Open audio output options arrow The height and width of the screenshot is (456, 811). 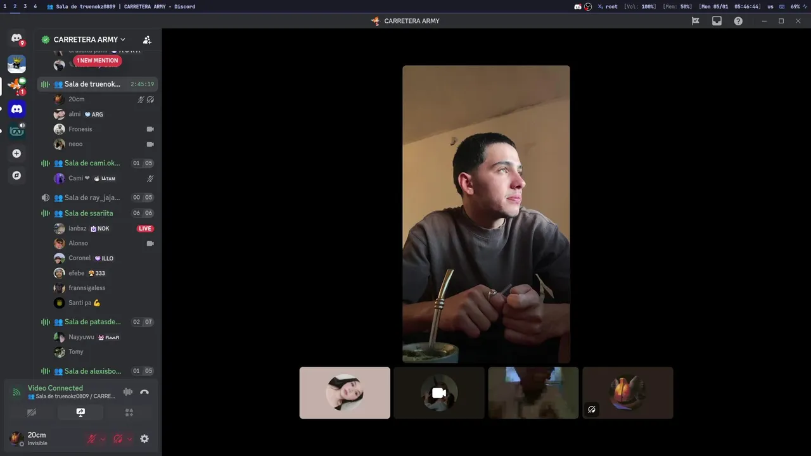click(130, 439)
